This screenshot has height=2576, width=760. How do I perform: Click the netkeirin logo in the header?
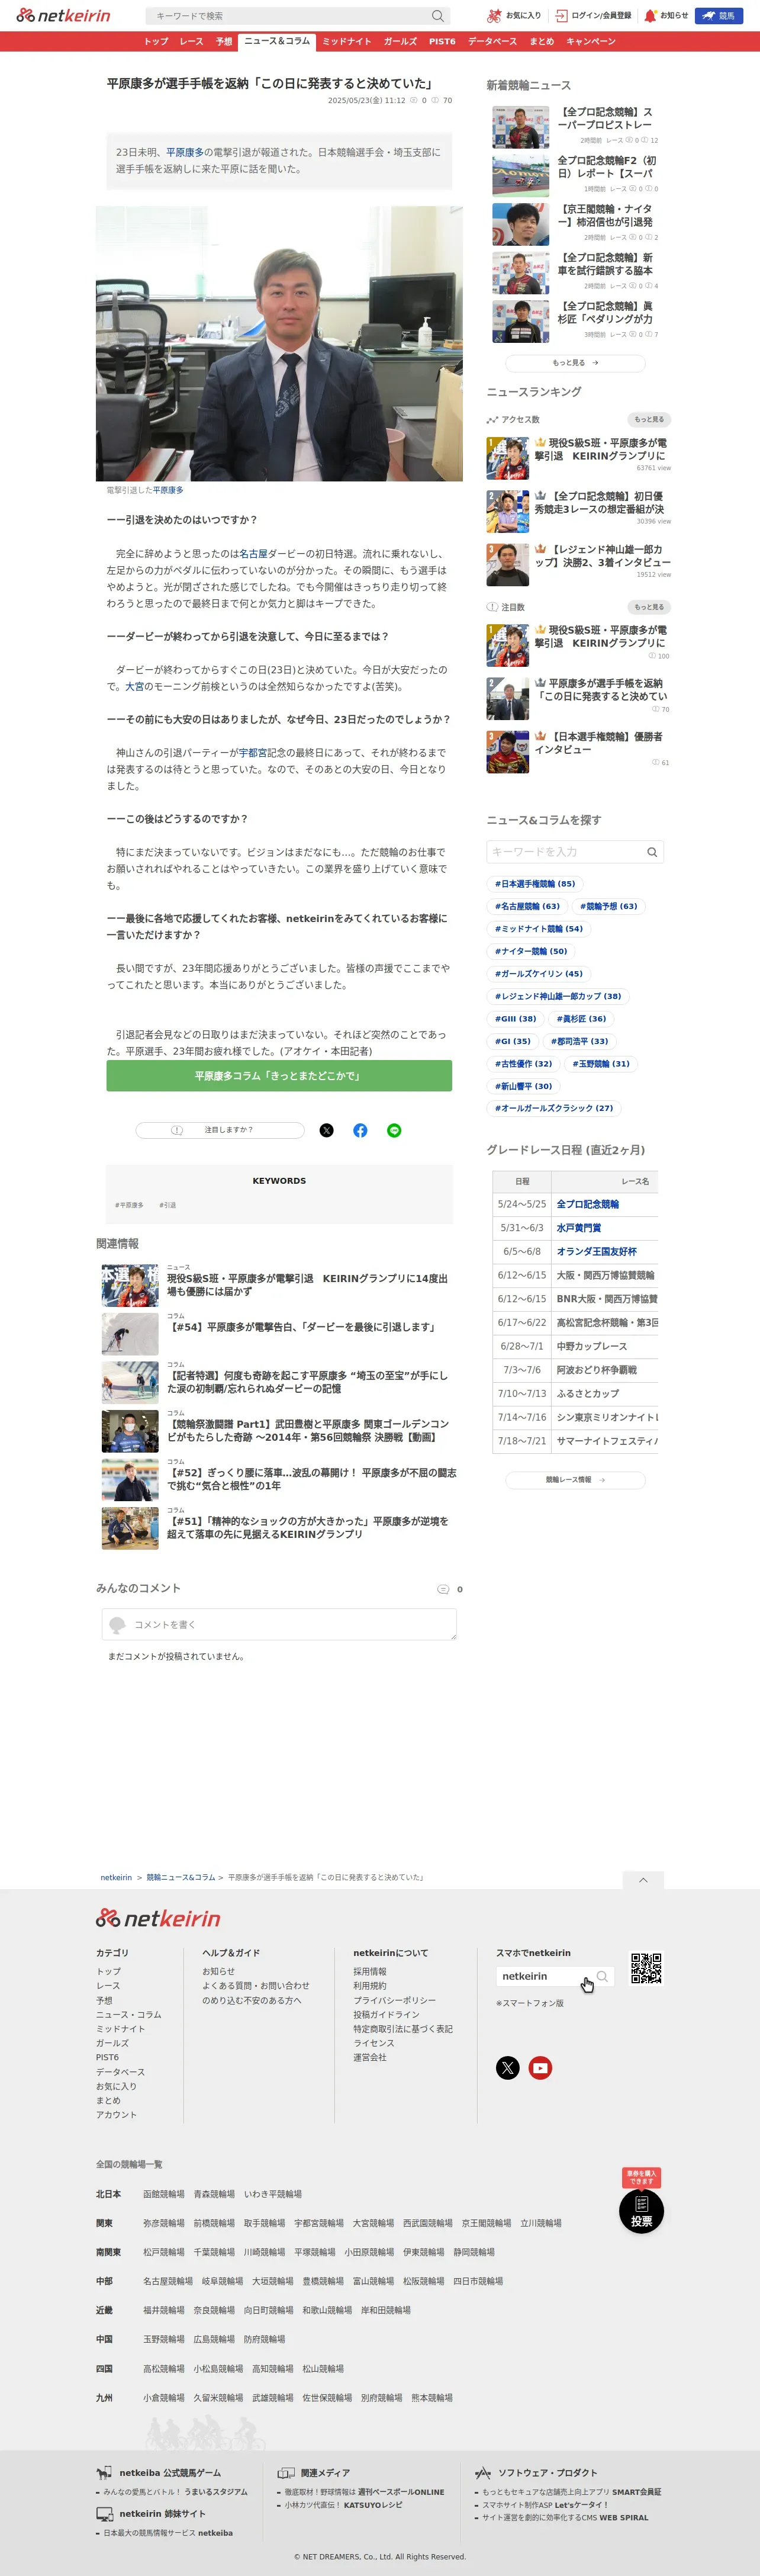(x=63, y=15)
